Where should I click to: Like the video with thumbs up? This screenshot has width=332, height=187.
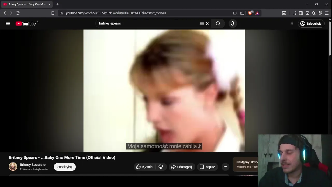click(x=144, y=167)
